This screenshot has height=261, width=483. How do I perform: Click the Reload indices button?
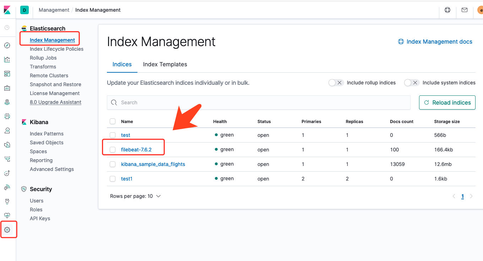(x=447, y=102)
